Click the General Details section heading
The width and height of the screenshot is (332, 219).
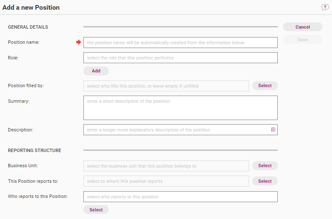tap(28, 27)
